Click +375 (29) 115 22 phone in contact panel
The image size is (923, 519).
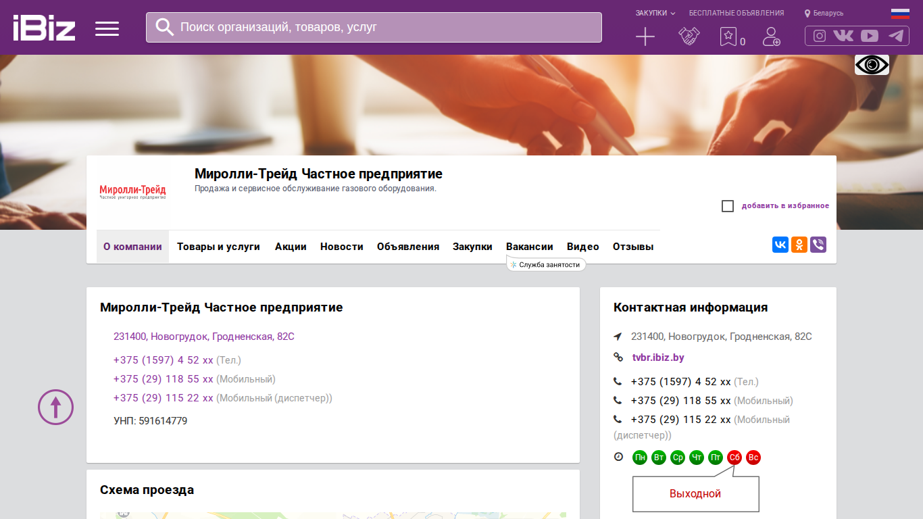(x=681, y=420)
